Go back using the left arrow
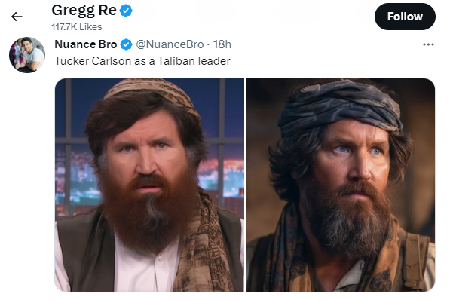Viewport: 450px width, 300px height. (17, 17)
